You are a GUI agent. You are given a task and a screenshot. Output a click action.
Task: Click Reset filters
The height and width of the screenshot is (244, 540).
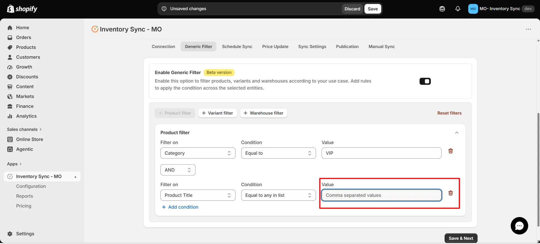tap(449, 113)
